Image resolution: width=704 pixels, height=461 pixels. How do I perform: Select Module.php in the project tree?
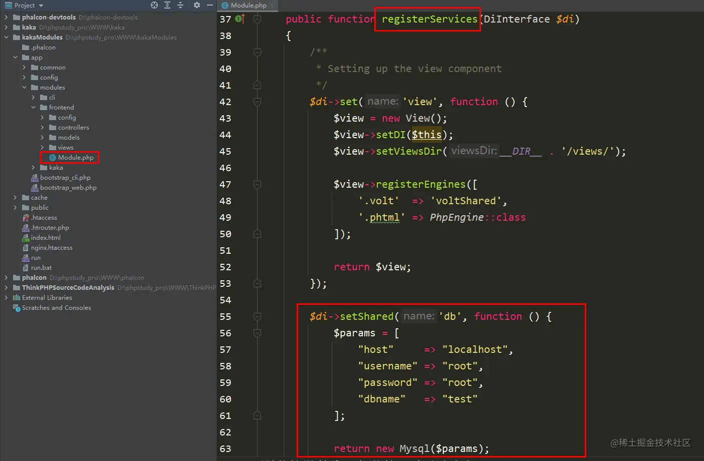[71, 157]
